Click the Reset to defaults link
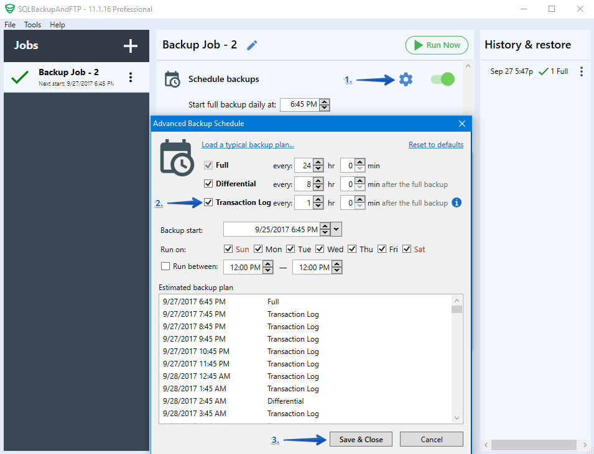The height and width of the screenshot is (454, 594). pyautogui.click(x=435, y=144)
